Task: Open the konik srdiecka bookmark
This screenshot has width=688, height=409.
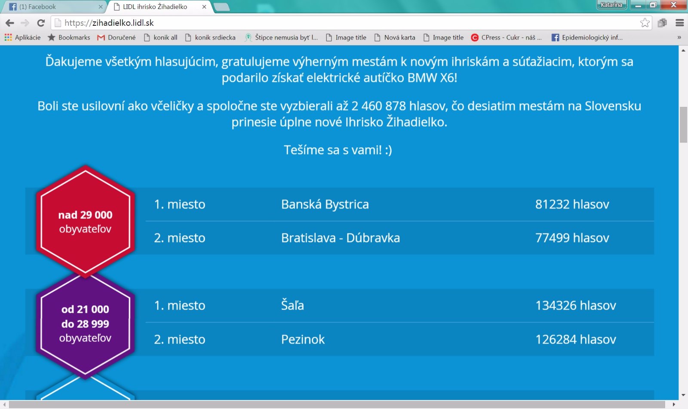Action: (210, 37)
